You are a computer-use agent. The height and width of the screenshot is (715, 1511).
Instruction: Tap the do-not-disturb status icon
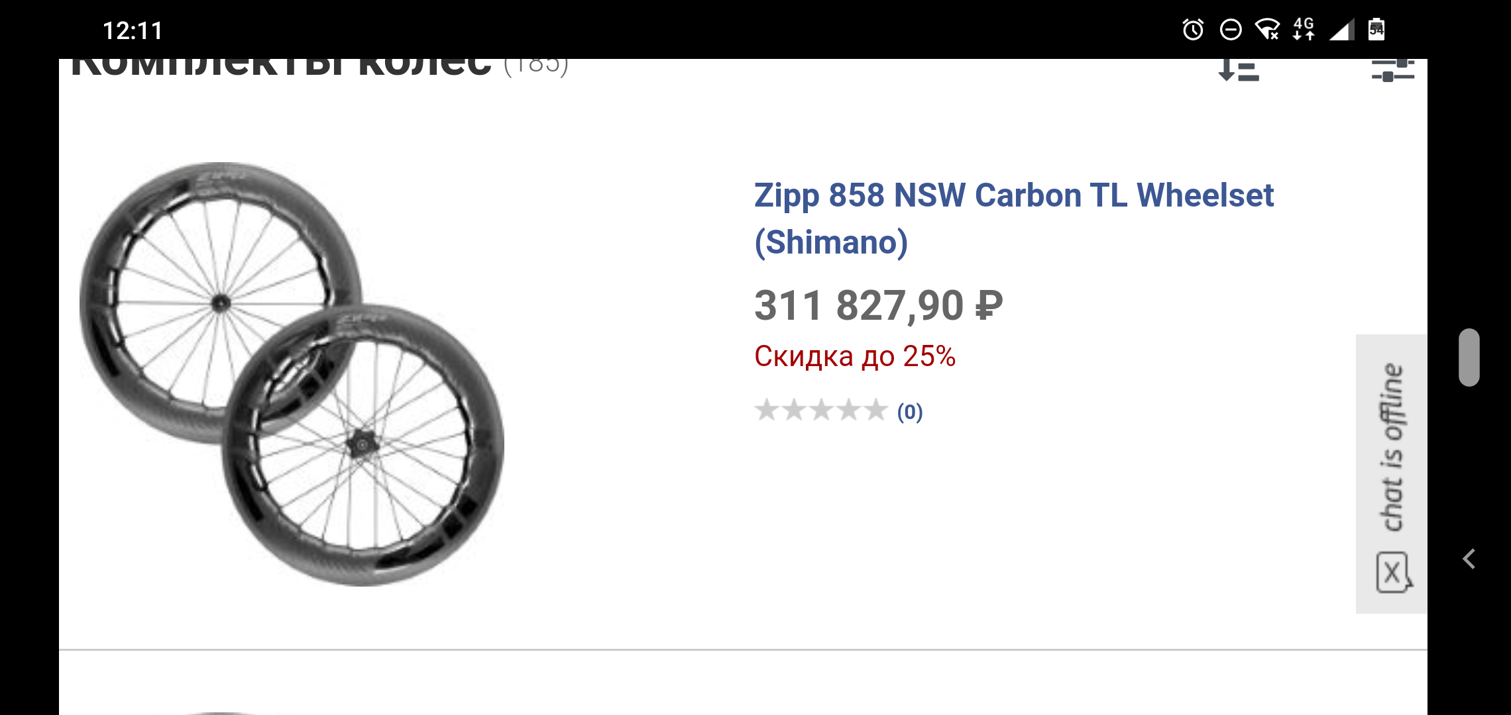click(x=1231, y=30)
